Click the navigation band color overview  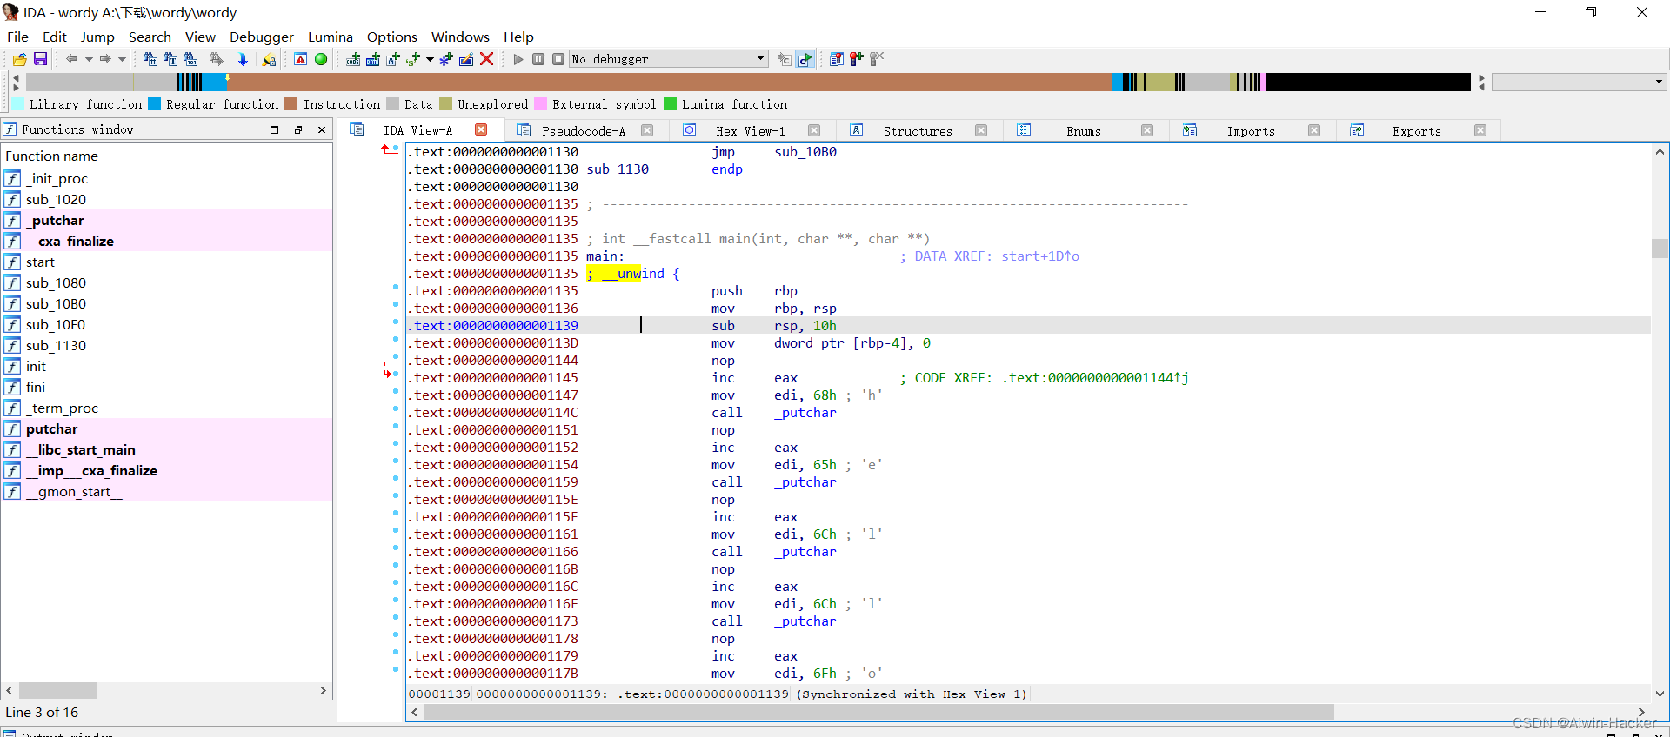748,82
